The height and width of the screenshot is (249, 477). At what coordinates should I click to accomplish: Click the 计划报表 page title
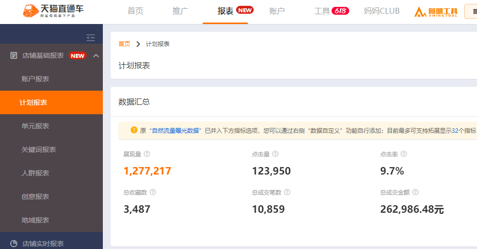(134, 66)
